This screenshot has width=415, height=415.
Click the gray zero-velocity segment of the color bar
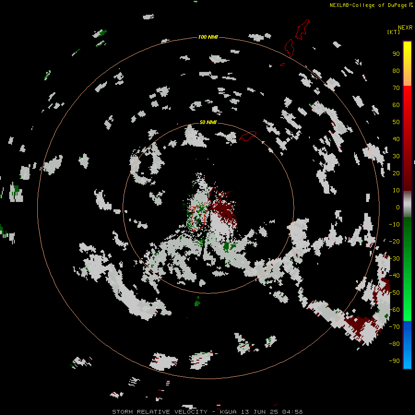click(x=407, y=204)
